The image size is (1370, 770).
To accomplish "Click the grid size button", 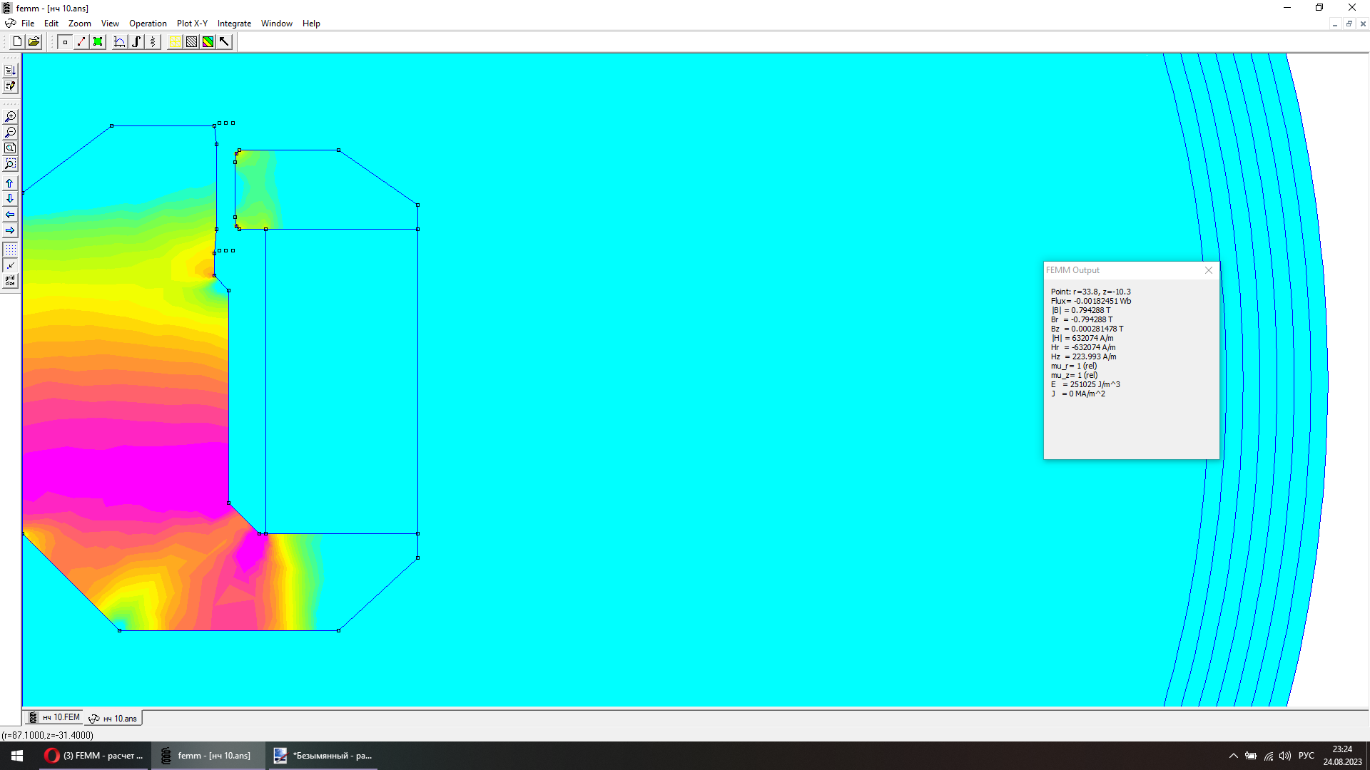I will [x=10, y=281].
